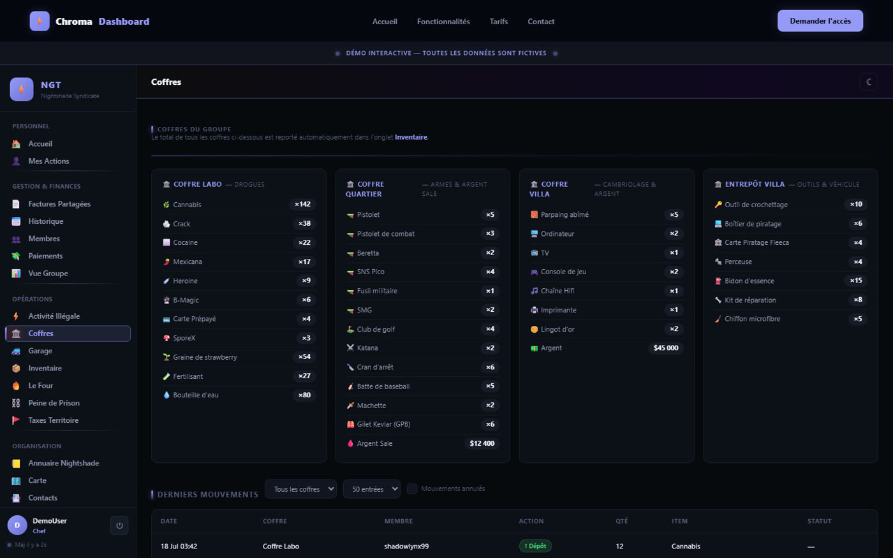This screenshot has width=893, height=558.
Task: Click the Chroma lightning logo icon
Action: 40,21
